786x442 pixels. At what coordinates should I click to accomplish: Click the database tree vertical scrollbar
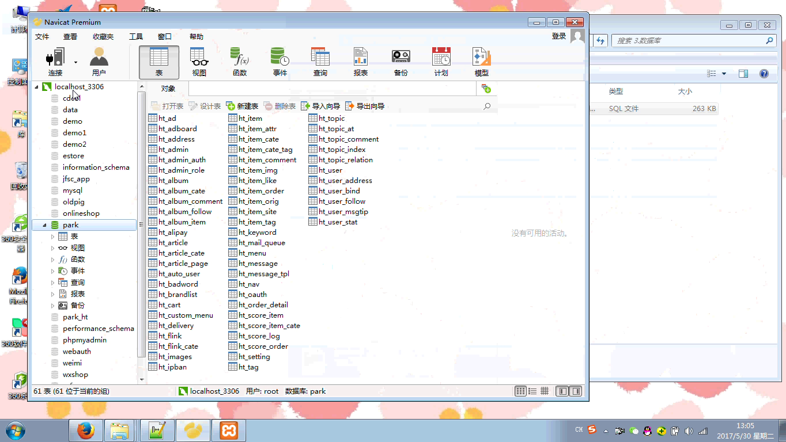(x=142, y=224)
